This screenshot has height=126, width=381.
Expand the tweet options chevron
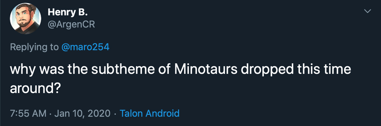click(367, 11)
